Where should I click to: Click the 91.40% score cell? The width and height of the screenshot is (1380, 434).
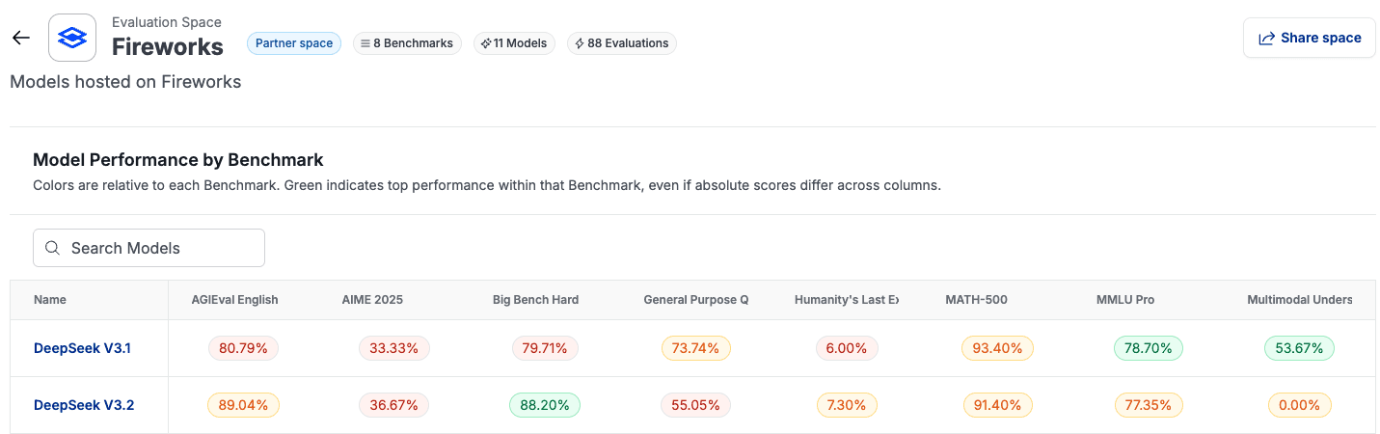point(997,405)
